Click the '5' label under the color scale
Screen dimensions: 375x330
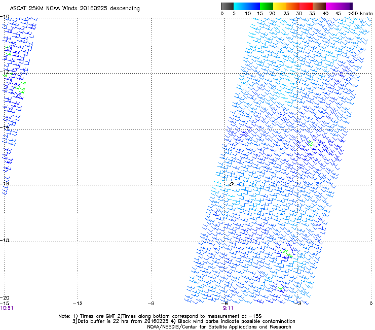point(234,14)
